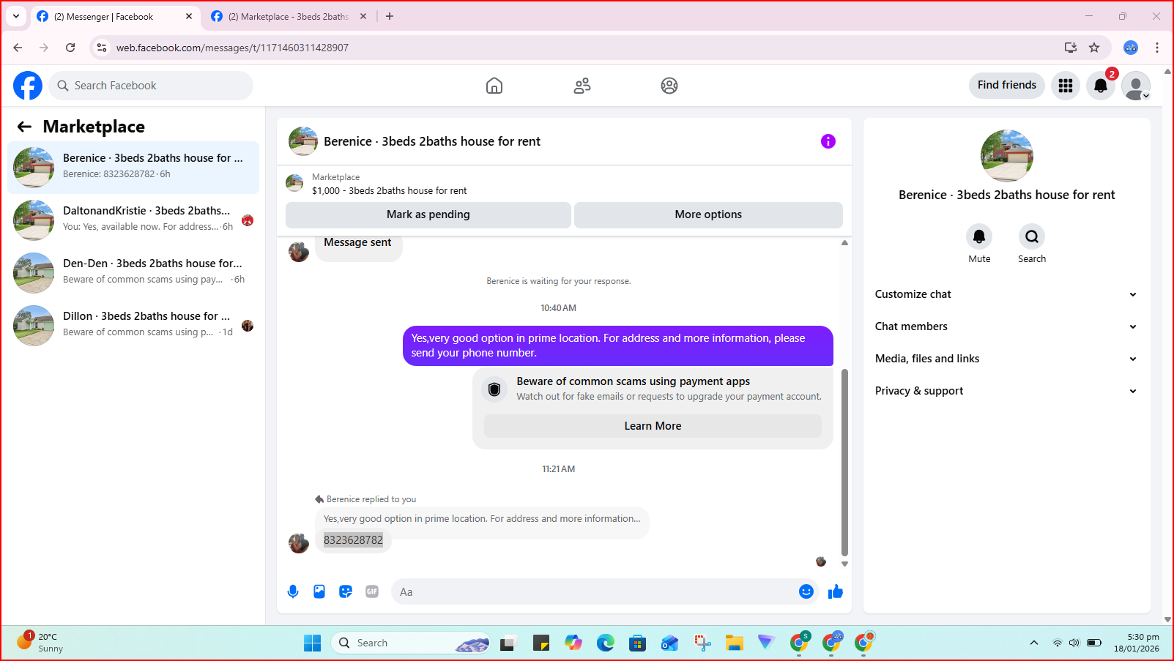Open the Friends icon in top navigation

(582, 86)
